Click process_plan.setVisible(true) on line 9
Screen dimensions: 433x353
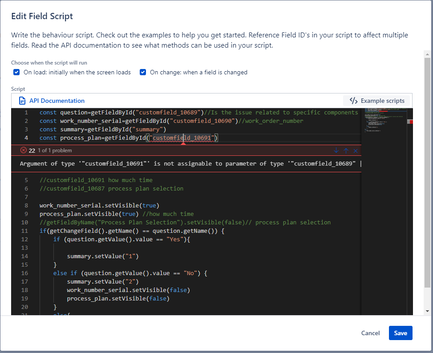[89, 214]
